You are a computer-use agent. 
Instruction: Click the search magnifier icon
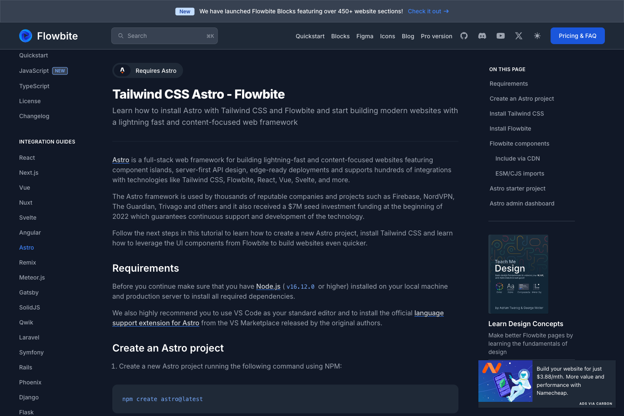tap(121, 36)
